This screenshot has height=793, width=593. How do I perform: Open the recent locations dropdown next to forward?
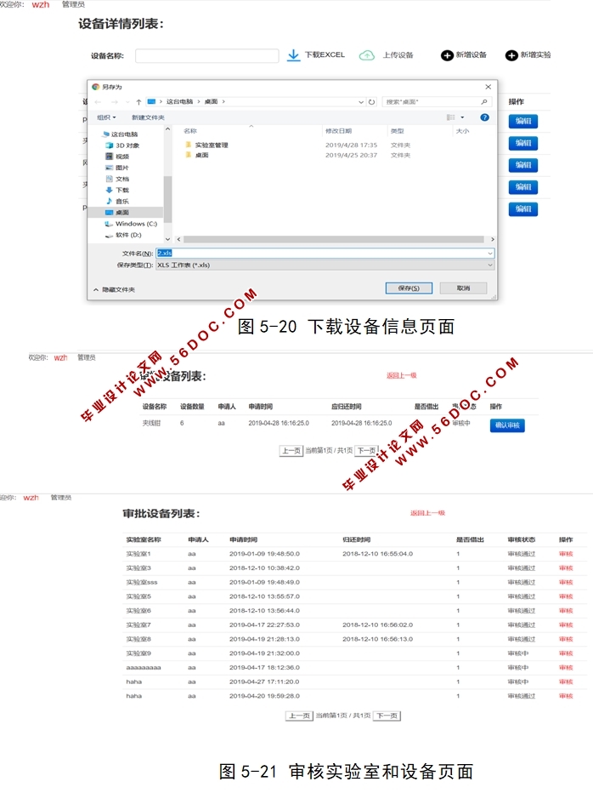click(x=127, y=102)
